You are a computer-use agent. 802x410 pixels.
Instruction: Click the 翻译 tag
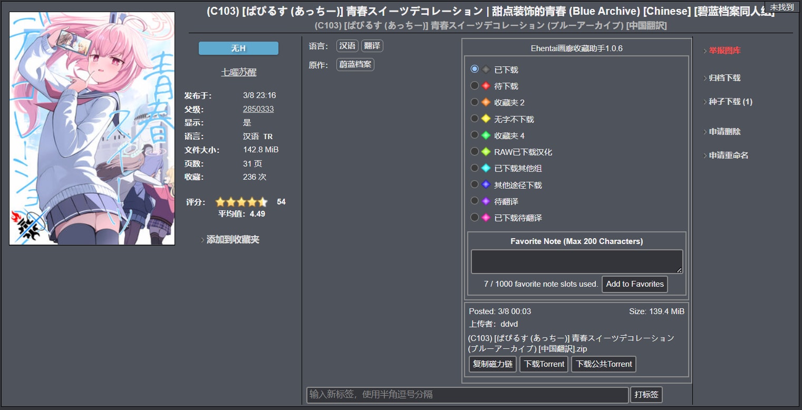point(372,46)
